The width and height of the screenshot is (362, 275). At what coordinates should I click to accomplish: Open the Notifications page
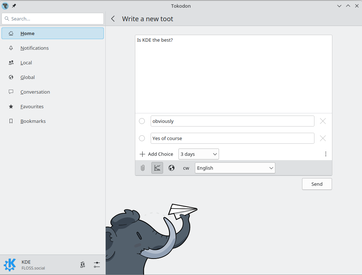pos(34,48)
